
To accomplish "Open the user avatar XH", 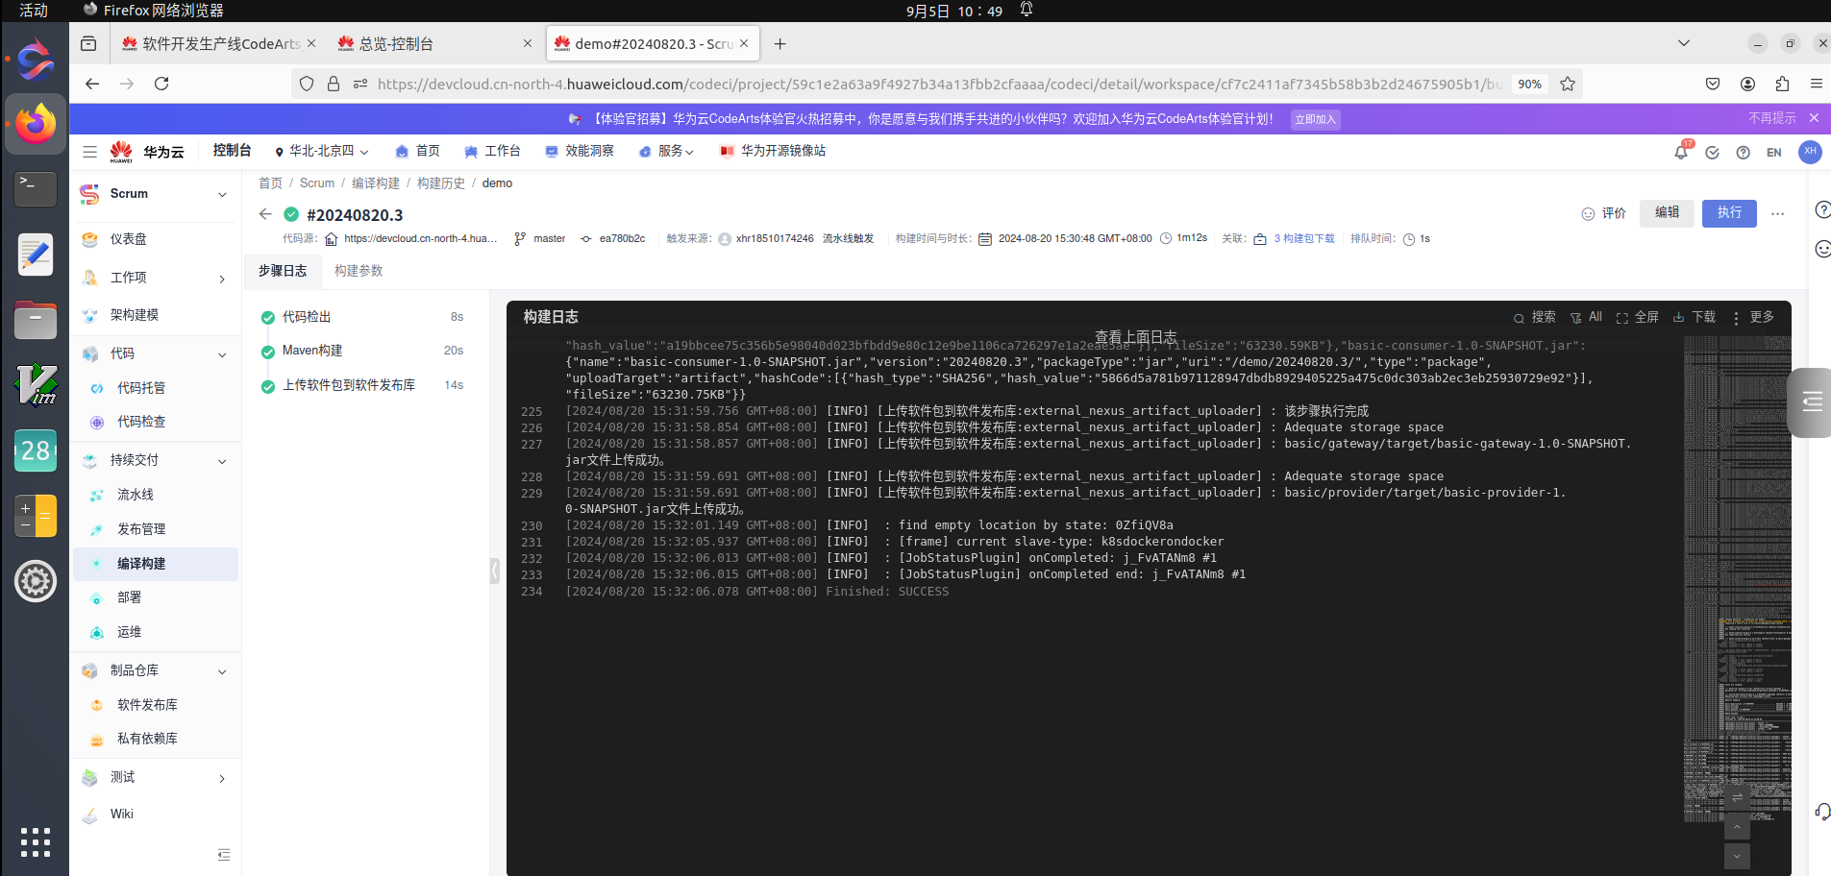I will 1810,152.
